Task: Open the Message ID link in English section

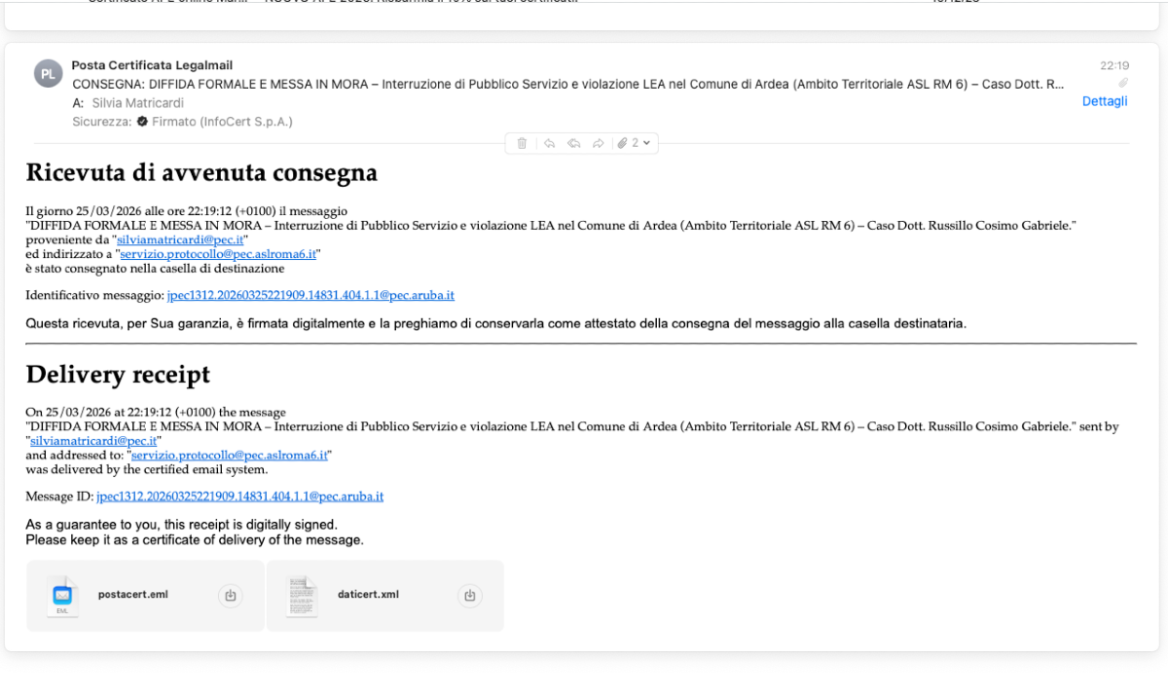Action: [239, 496]
